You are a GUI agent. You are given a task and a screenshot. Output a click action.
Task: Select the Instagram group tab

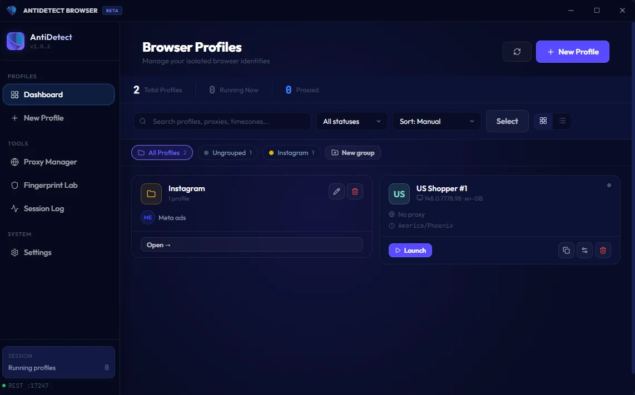291,153
